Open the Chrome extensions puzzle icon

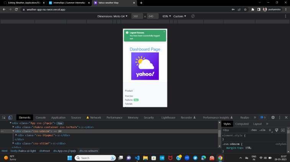253,9
